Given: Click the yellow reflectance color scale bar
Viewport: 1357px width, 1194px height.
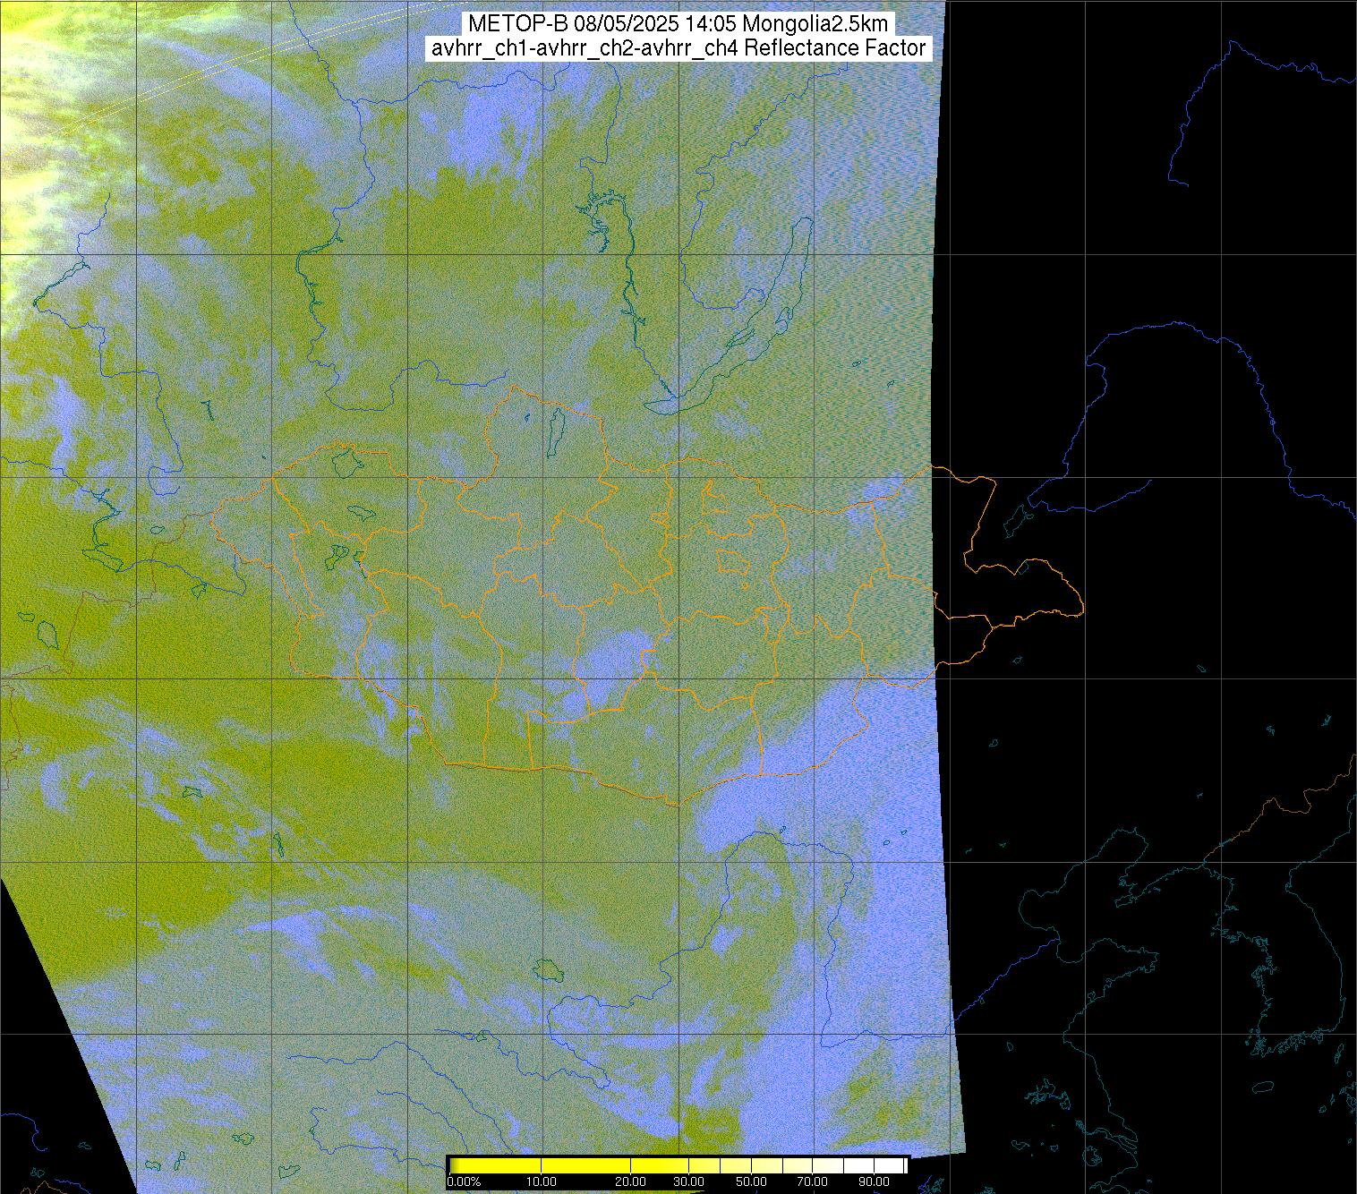Looking at the screenshot, I should click(678, 1165).
